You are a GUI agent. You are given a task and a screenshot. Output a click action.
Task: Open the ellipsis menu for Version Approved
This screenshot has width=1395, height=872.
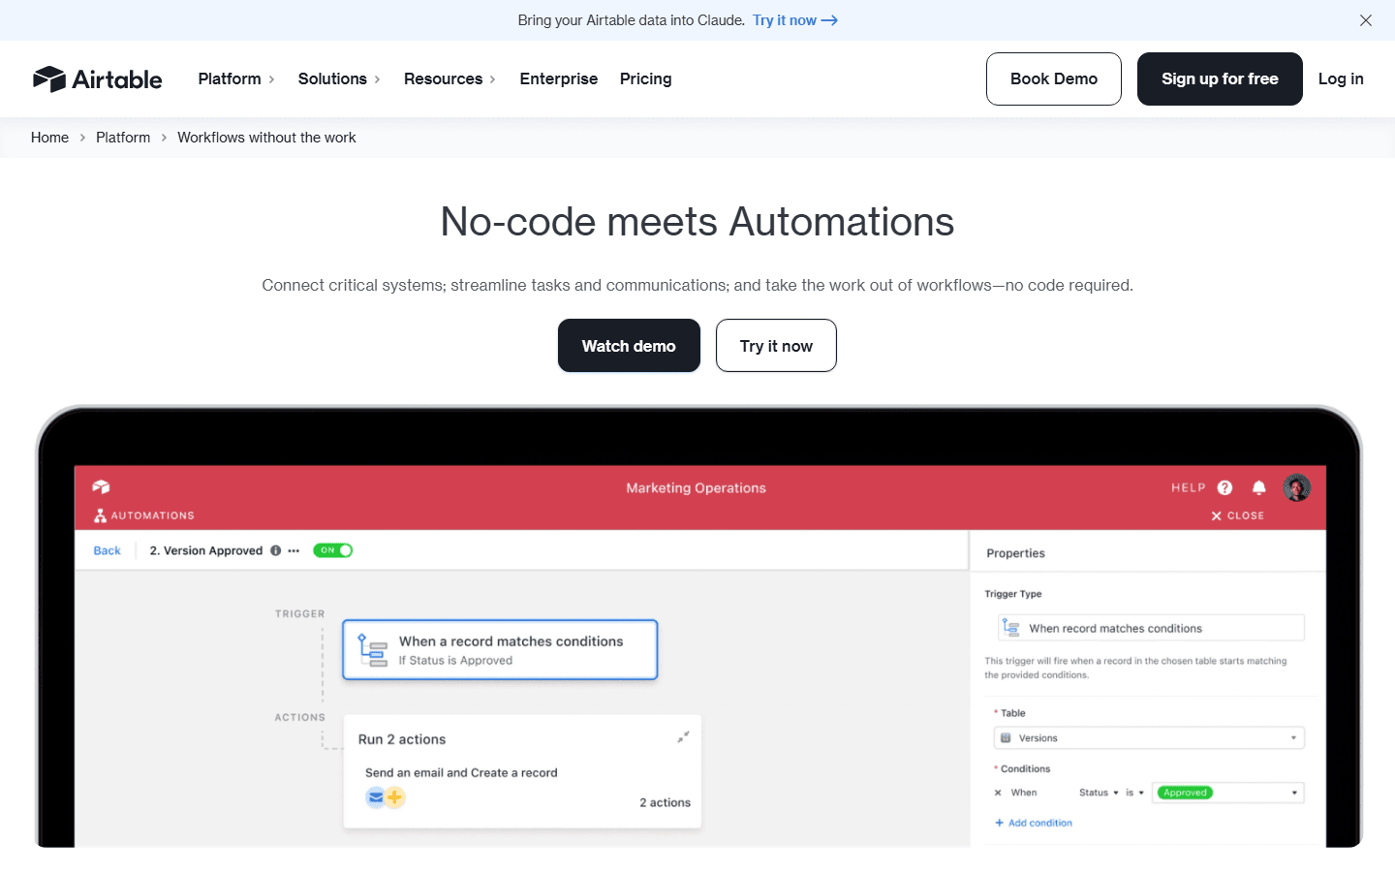tap(294, 550)
